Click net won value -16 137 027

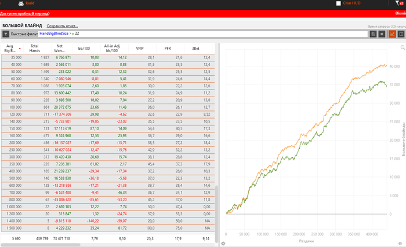click(x=62, y=143)
